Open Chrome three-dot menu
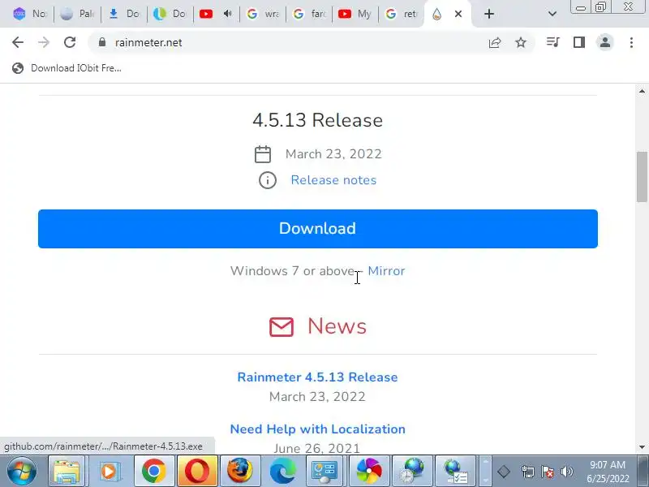This screenshot has width=649, height=487. [x=631, y=42]
